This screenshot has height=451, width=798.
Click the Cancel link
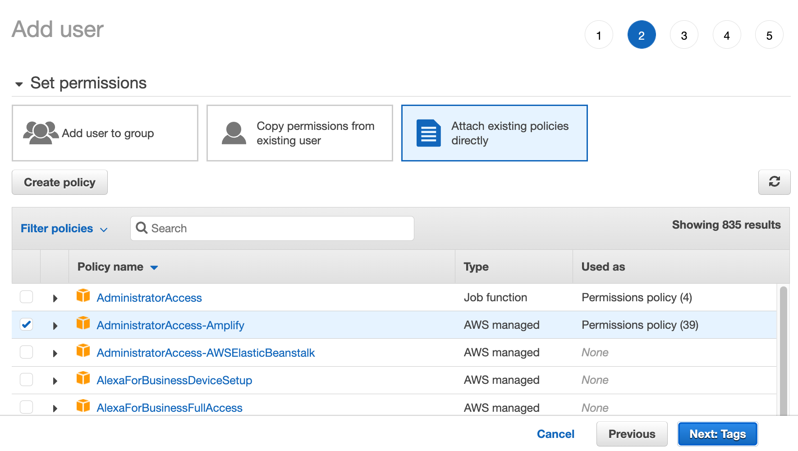click(555, 434)
